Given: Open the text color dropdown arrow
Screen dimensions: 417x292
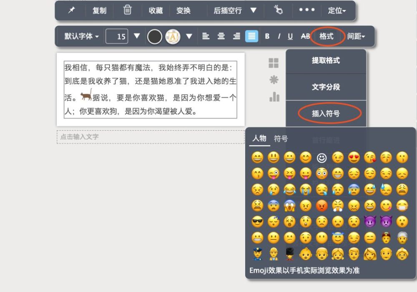Looking at the screenshot, I should pyautogui.click(x=189, y=36).
